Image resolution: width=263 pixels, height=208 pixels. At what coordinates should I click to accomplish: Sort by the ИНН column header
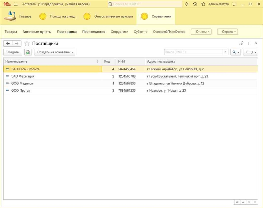[131, 61]
